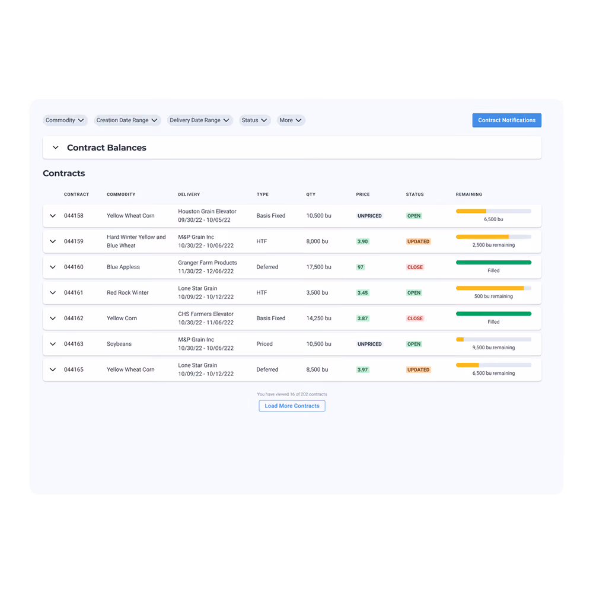This screenshot has width=593, height=593.
Task: Click the OPEN status badge of 044163
Action: pyautogui.click(x=414, y=344)
